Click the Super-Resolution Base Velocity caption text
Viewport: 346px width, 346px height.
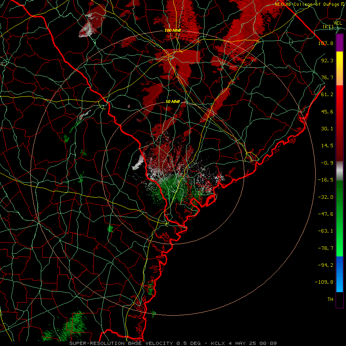(x=121, y=343)
